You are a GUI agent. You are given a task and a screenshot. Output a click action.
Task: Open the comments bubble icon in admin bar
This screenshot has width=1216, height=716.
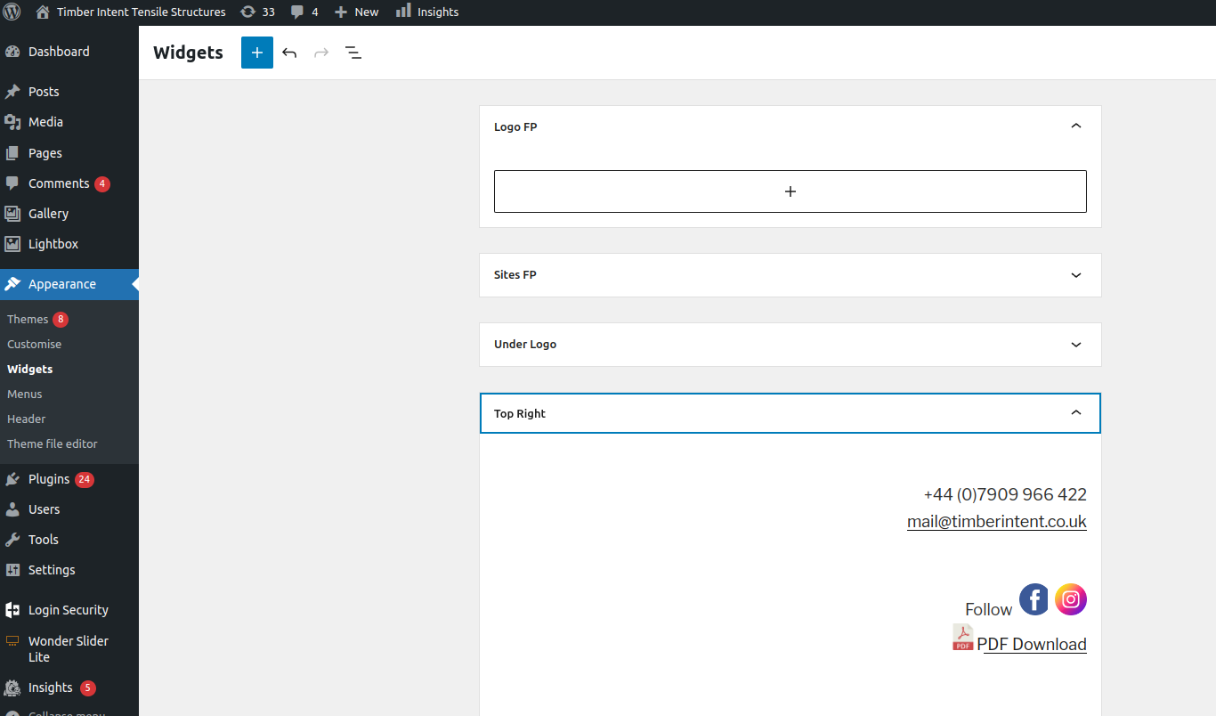coord(297,12)
